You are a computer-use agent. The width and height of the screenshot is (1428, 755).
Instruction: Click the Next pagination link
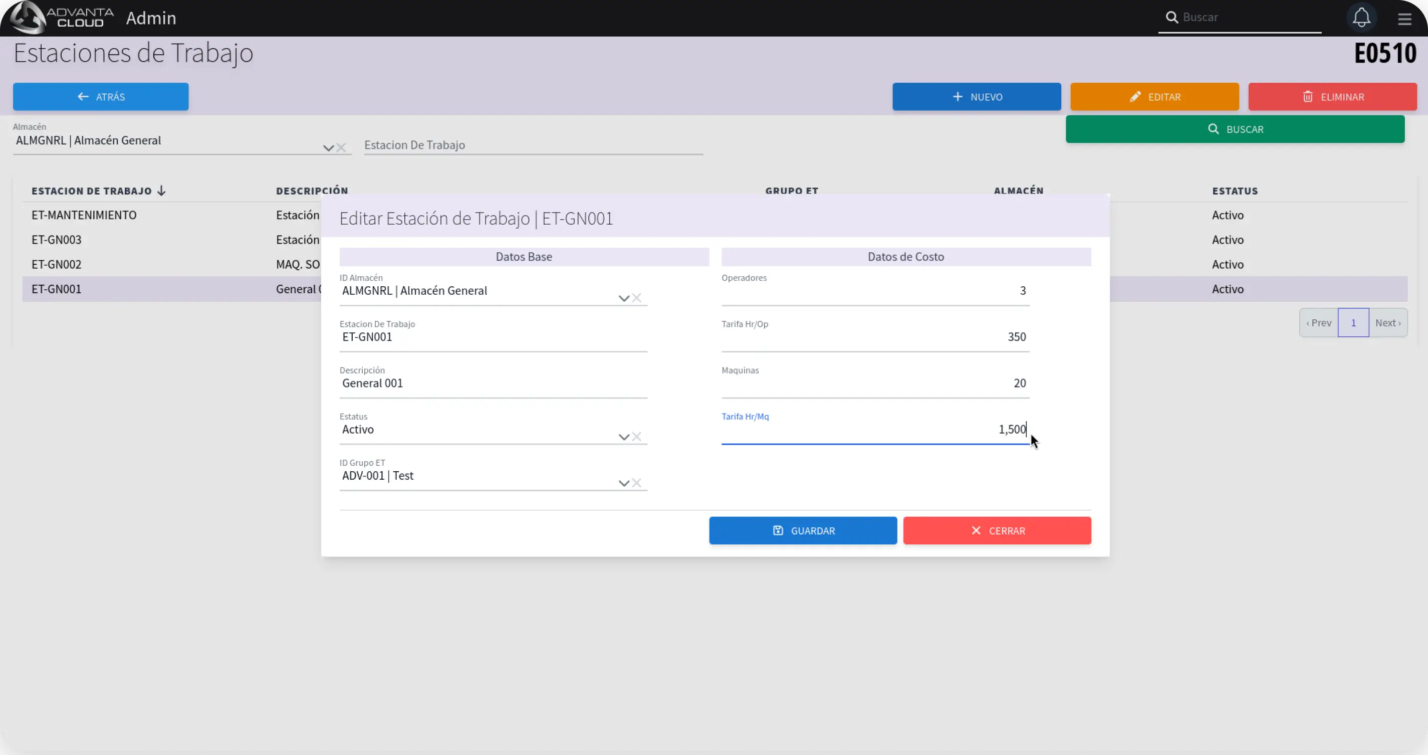(1387, 323)
